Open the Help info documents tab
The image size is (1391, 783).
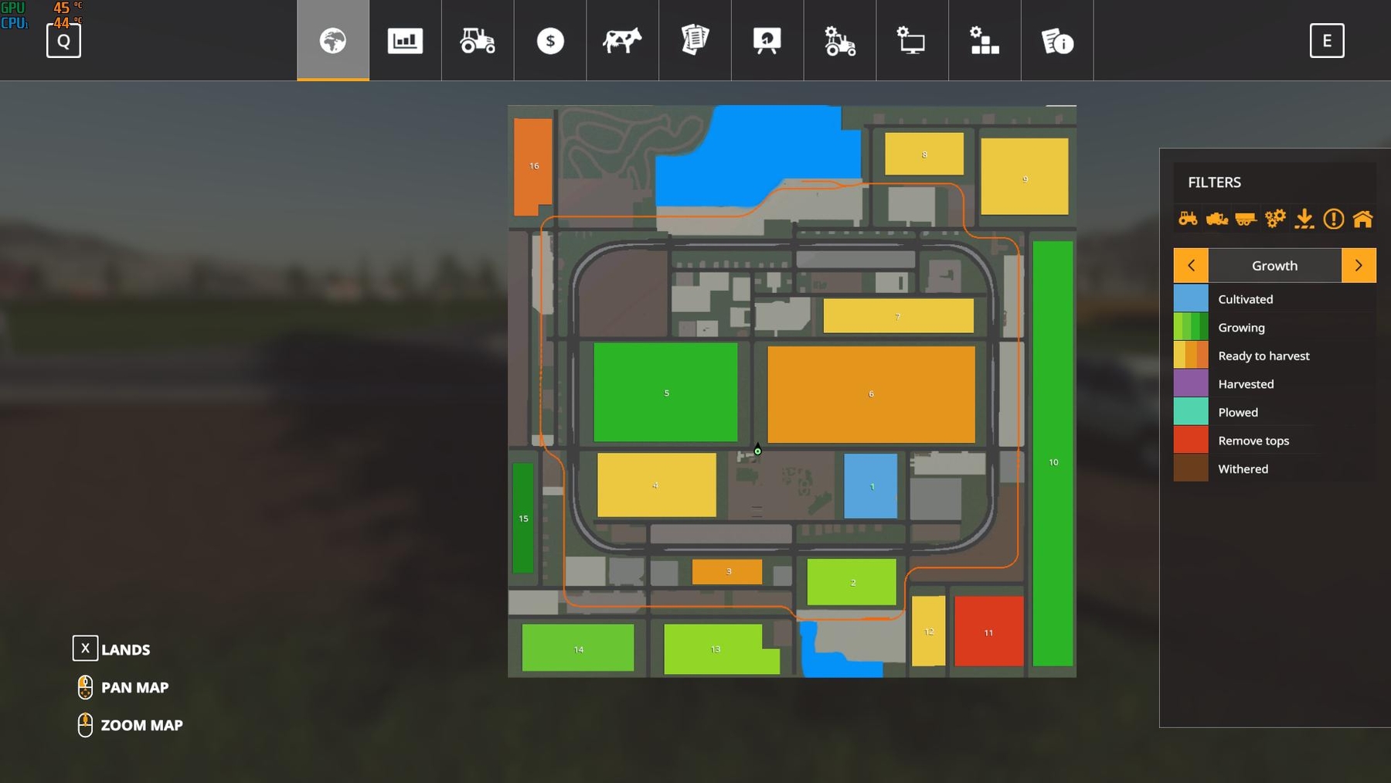[1057, 40]
